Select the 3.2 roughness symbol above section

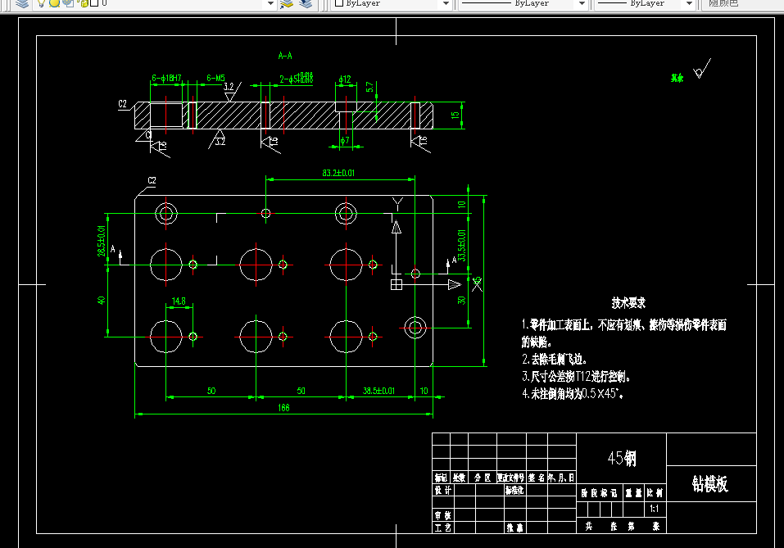[232, 90]
